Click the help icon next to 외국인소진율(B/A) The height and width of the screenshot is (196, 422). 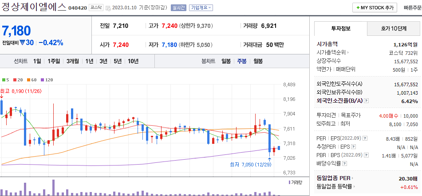tap(367, 101)
